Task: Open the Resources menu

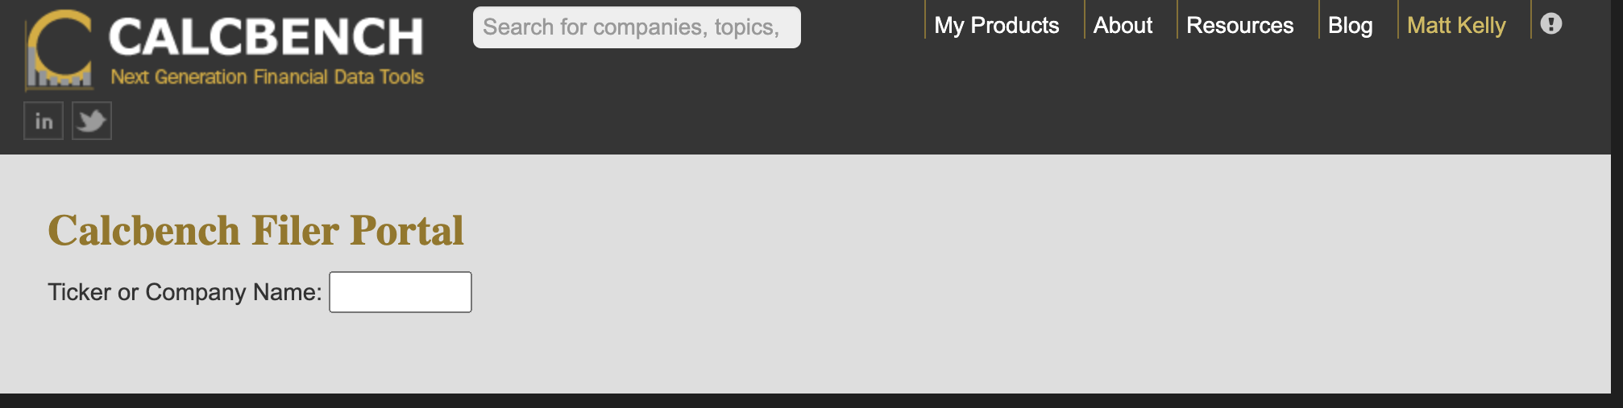Action: point(1239,26)
